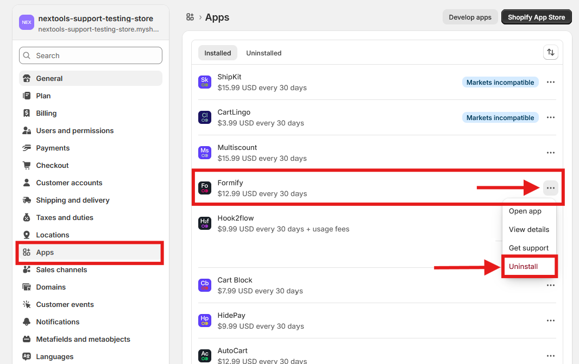579x364 pixels.
Task: Switch to the Uninstalled tab
Action: coord(263,53)
